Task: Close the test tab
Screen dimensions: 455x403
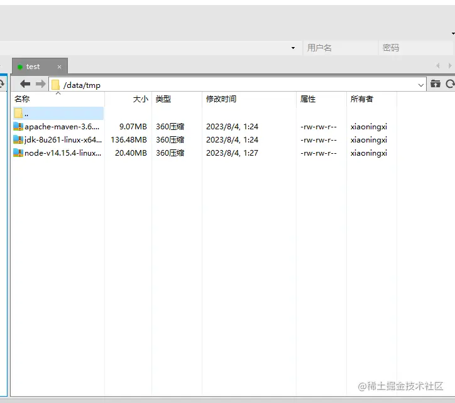Action: [59, 67]
